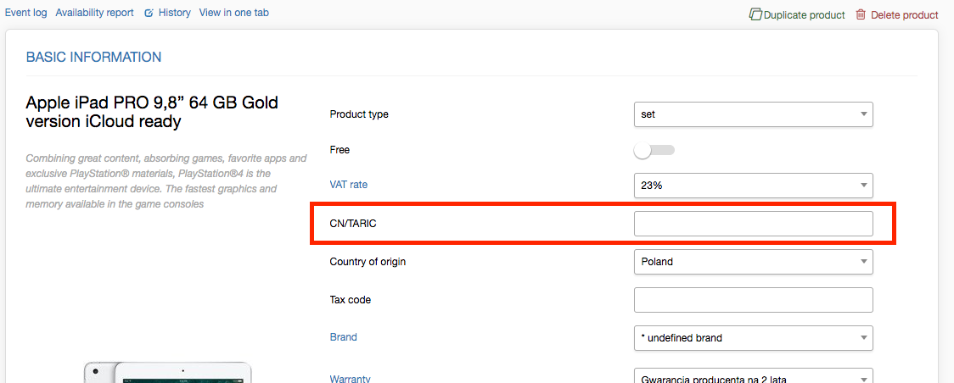Open the Product type dropdown

[753, 114]
